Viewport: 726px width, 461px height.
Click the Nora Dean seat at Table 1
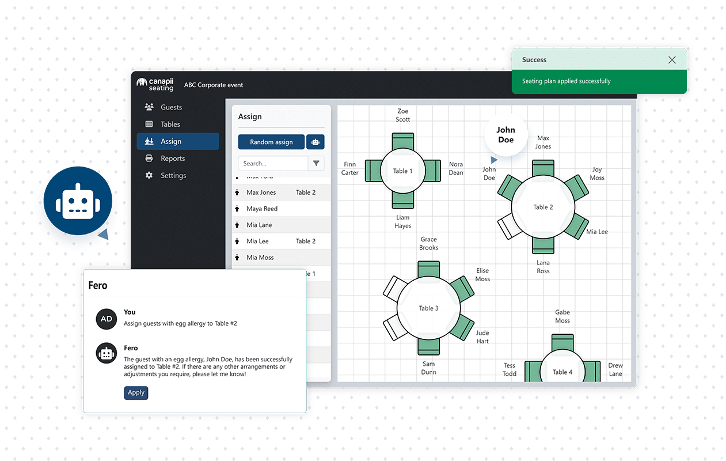(x=433, y=171)
